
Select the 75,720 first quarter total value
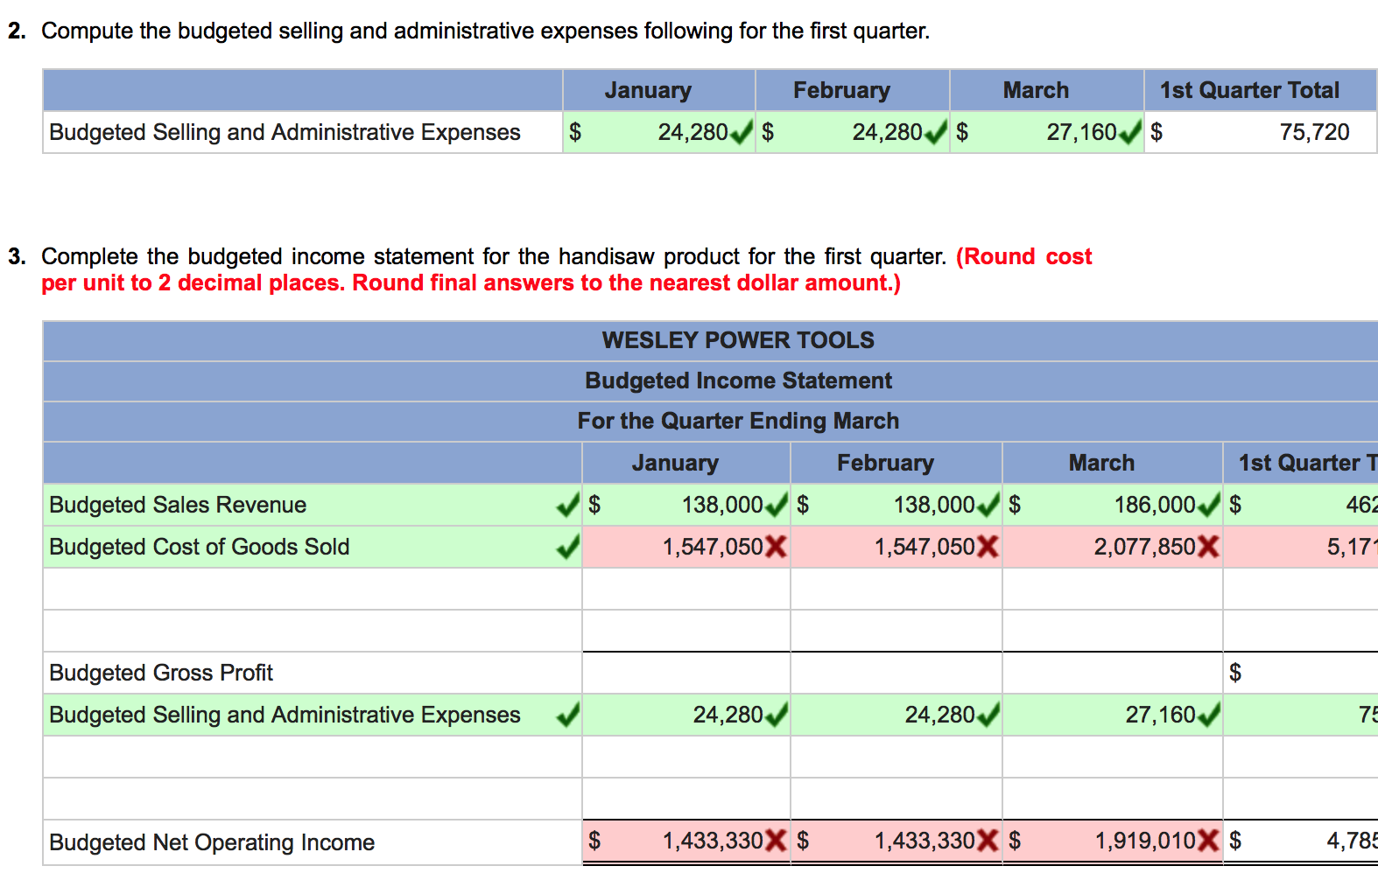pos(1313,132)
